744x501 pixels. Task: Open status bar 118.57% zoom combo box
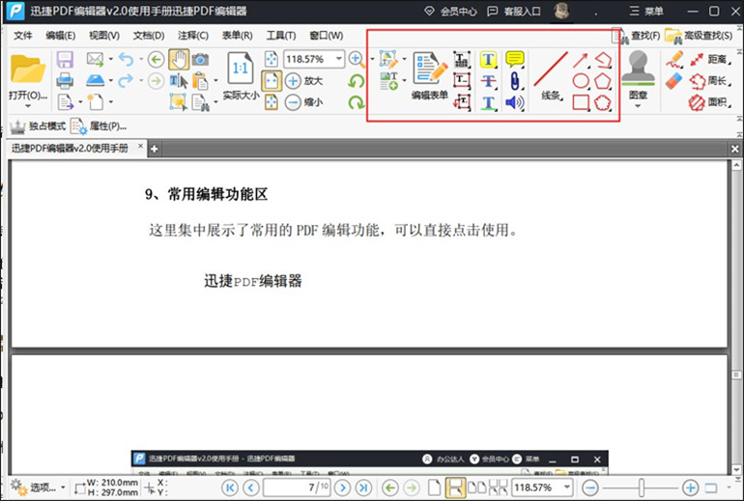(x=542, y=487)
